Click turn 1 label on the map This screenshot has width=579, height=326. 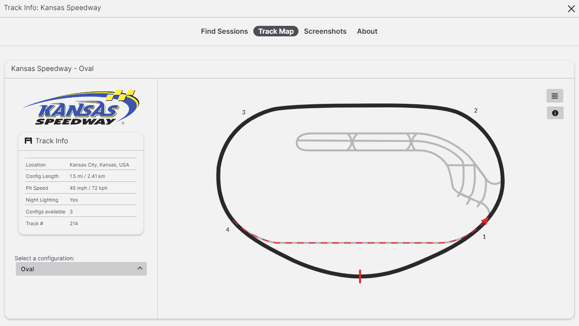tap(484, 237)
